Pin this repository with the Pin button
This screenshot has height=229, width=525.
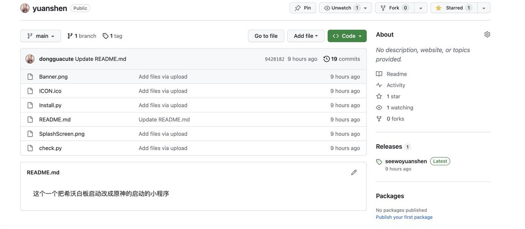303,8
